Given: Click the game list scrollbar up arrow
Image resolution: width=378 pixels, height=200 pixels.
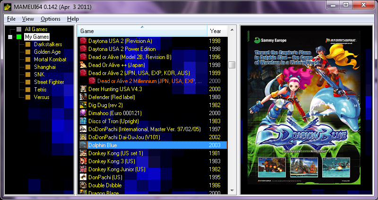Looking at the screenshot, I should tap(232, 30).
